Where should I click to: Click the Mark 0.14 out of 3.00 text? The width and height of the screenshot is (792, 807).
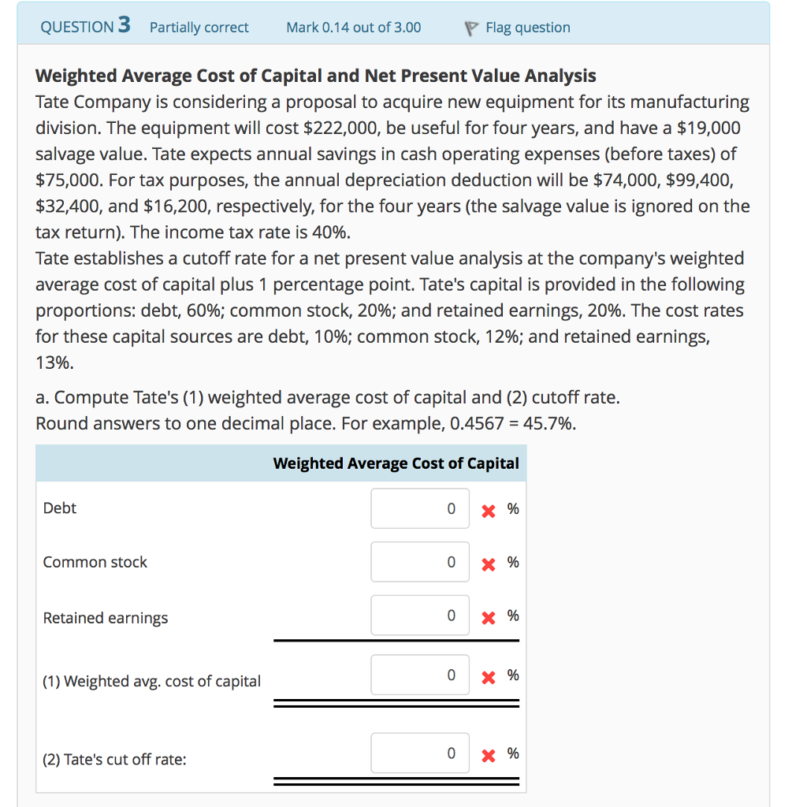click(353, 27)
